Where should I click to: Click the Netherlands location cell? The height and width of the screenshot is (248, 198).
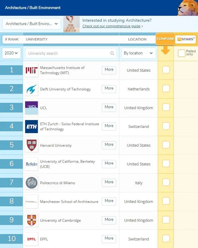click(x=139, y=89)
